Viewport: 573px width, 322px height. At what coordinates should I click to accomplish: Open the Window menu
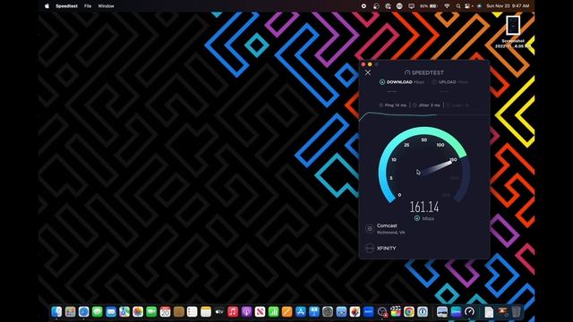pos(106,6)
